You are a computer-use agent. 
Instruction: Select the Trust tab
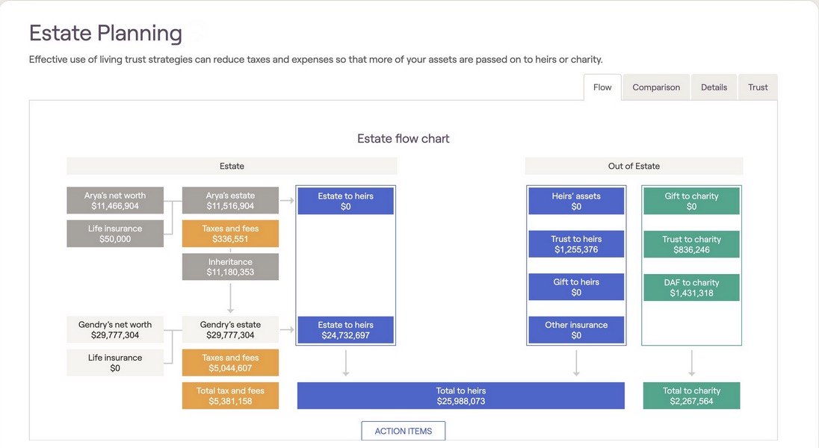pyautogui.click(x=758, y=87)
